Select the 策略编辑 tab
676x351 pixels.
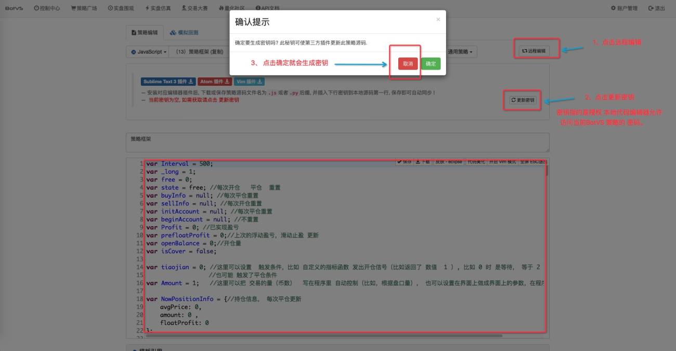[145, 32]
